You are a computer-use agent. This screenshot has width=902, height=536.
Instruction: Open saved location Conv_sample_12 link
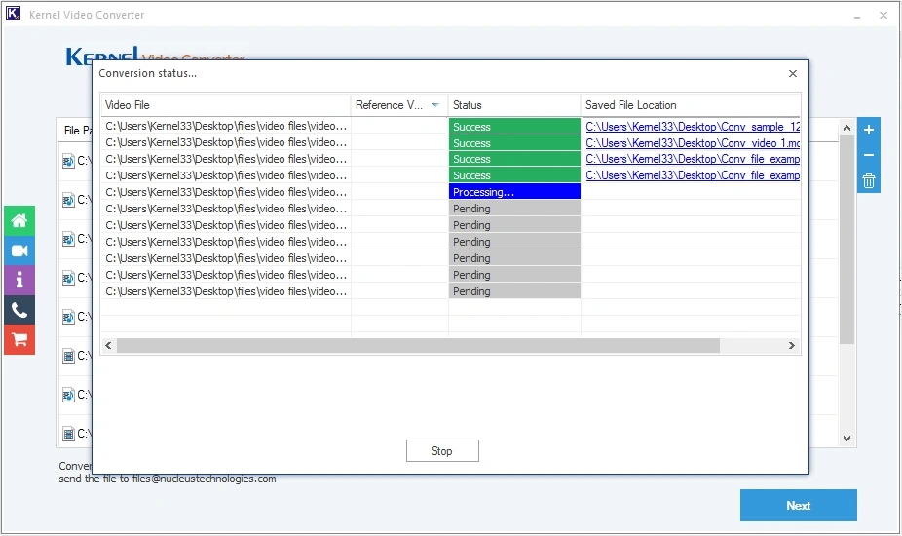coord(693,127)
